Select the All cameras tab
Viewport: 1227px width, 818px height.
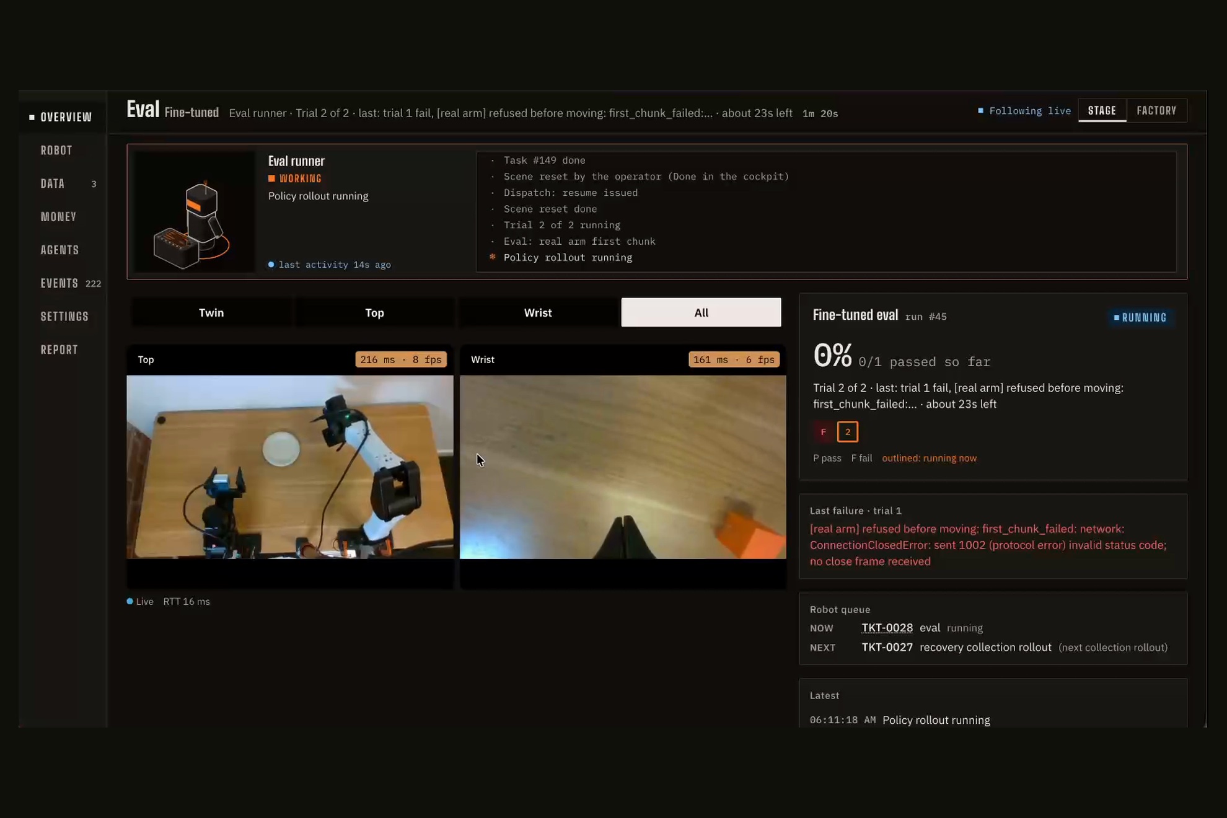(x=701, y=312)
